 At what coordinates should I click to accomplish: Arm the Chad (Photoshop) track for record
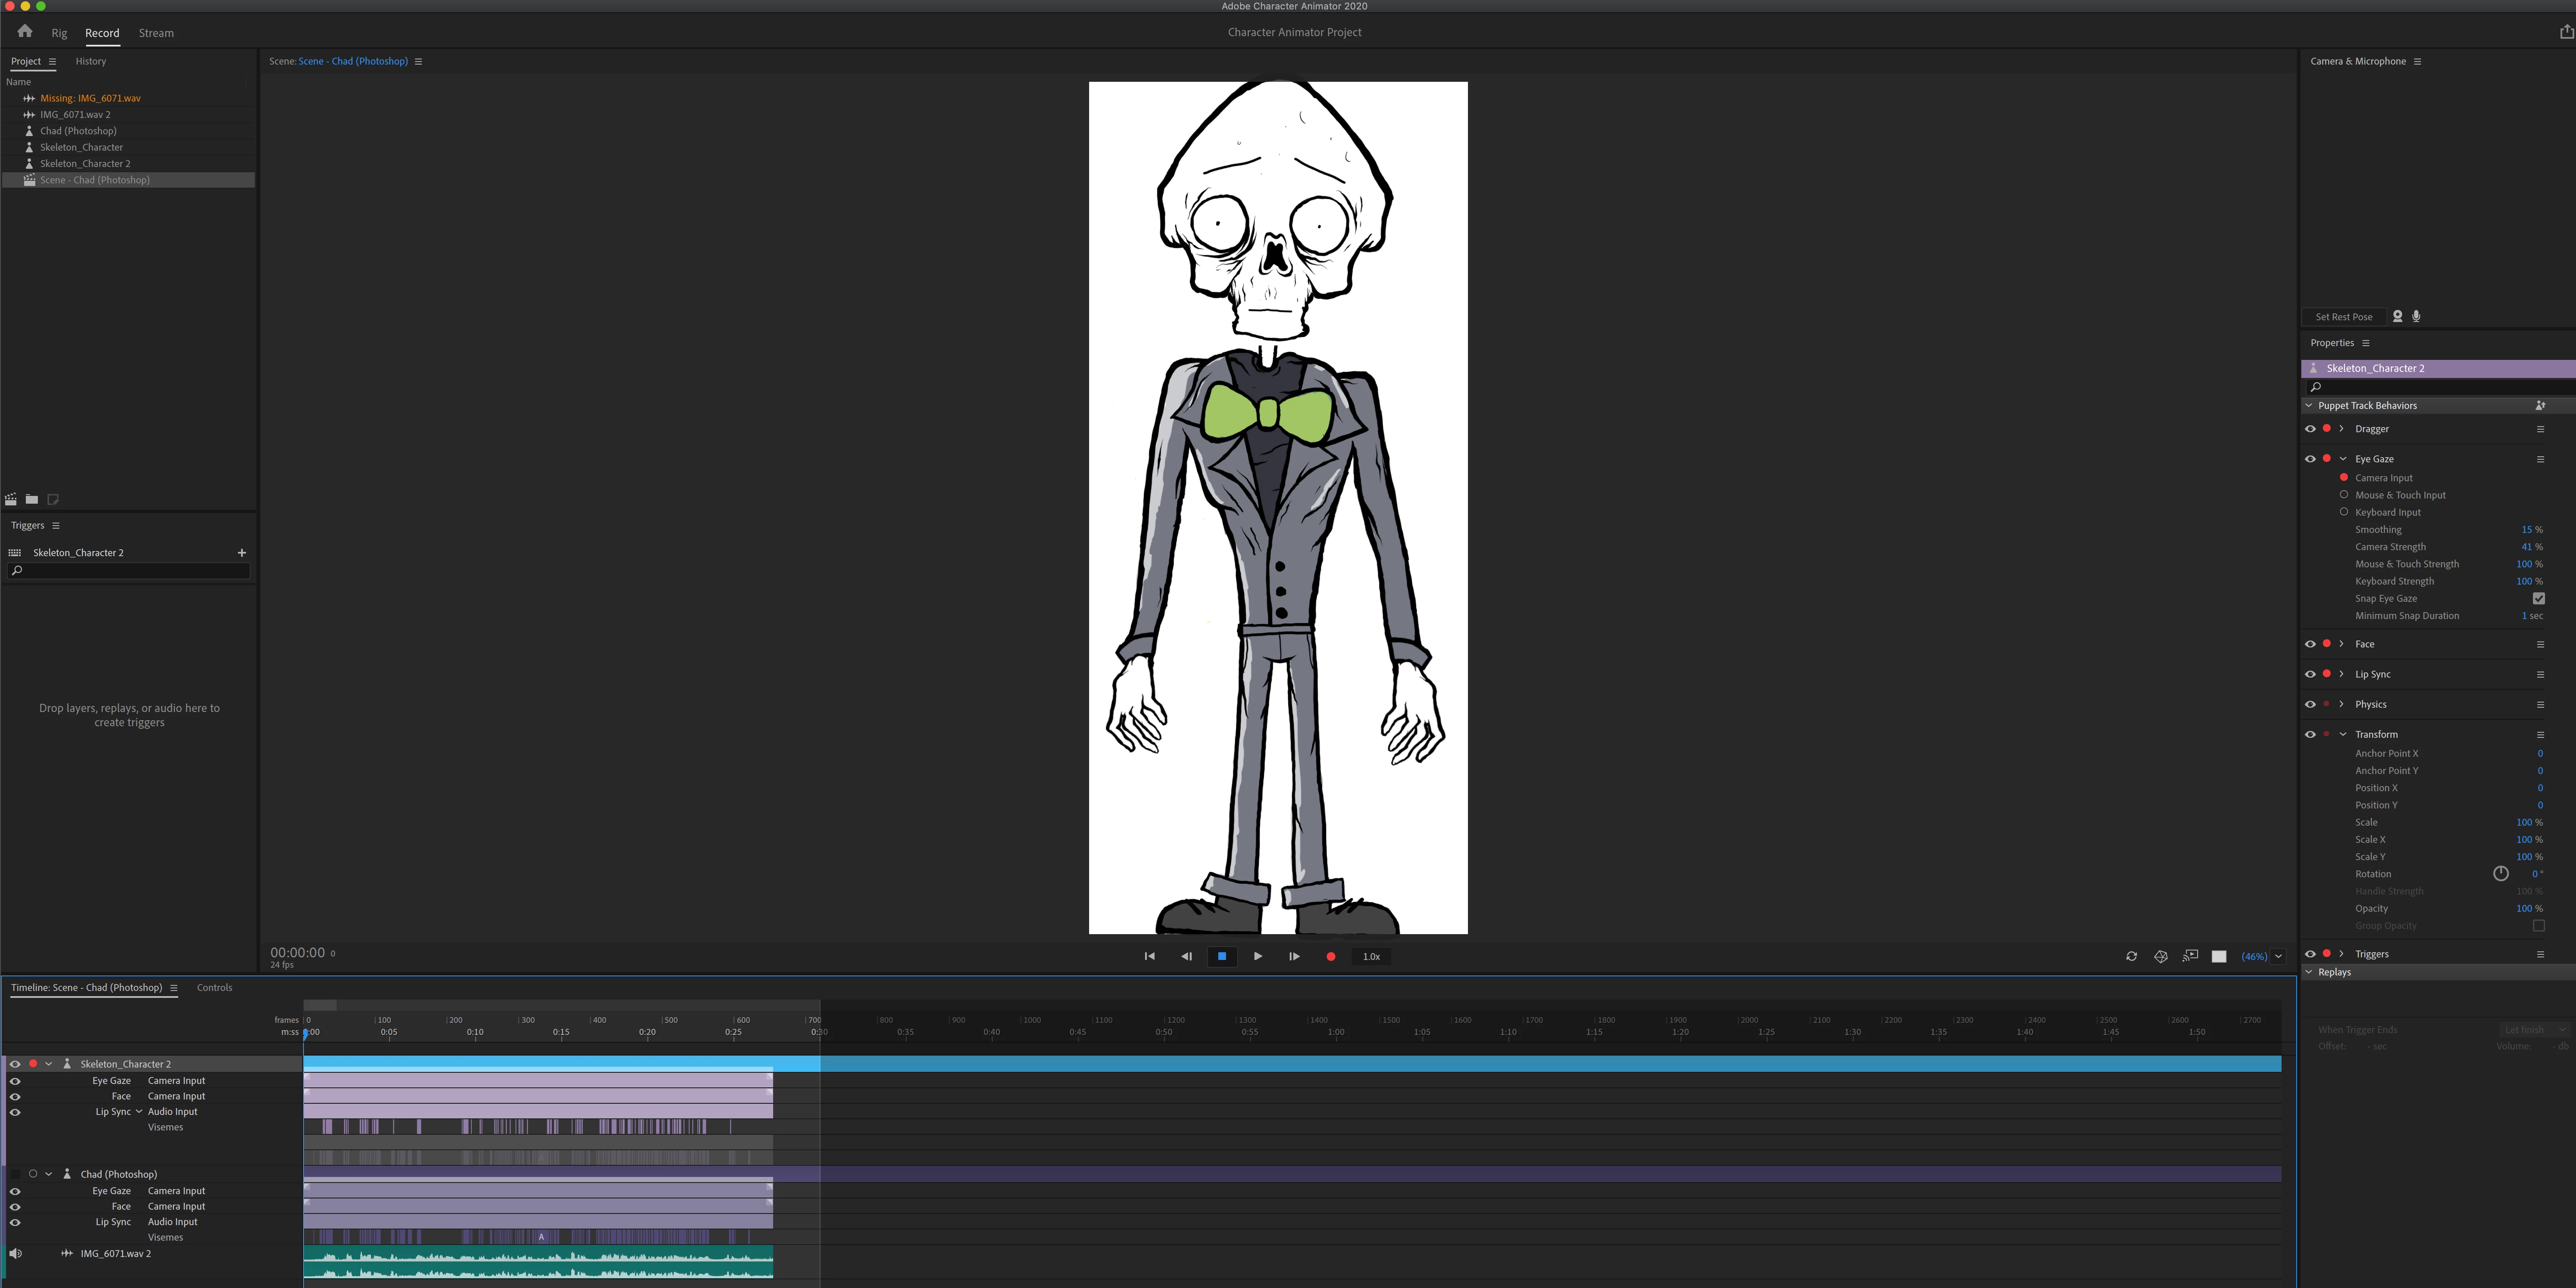pyautogui.click(x=33, y=1173)
